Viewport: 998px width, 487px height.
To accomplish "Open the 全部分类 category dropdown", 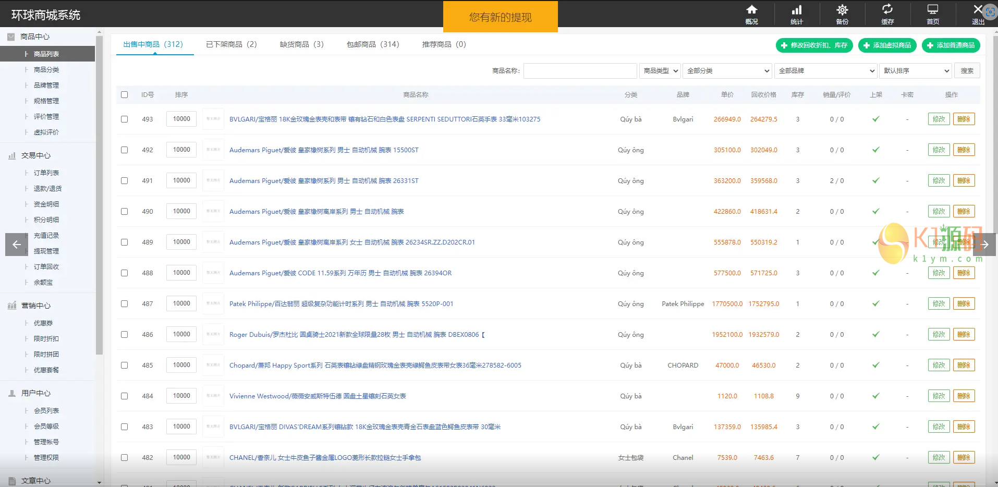I will click(727, 71).
